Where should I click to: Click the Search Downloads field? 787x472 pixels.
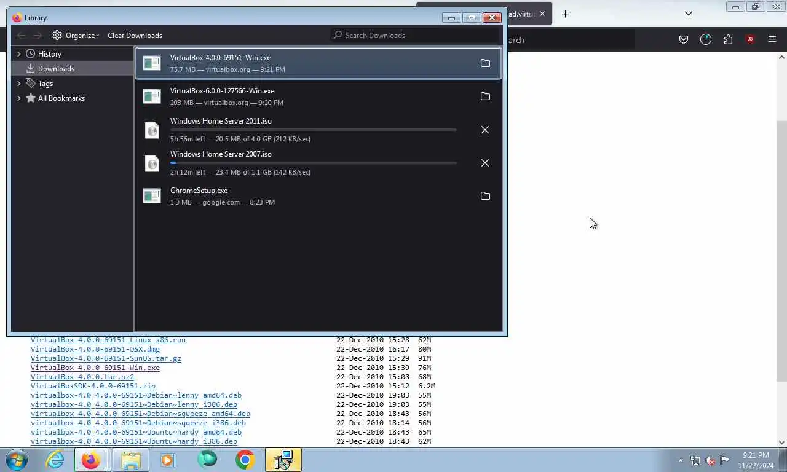coord(415,36)
